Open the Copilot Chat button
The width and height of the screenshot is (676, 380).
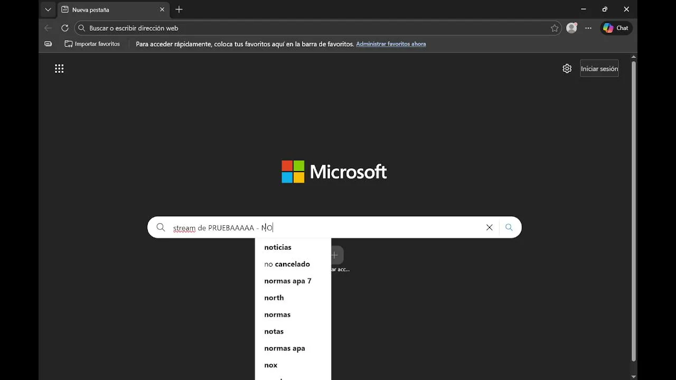(616, 28)
